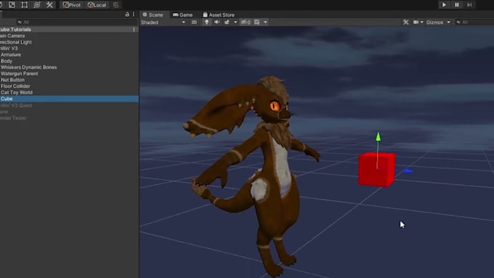
Task: Open scene options for Cube Tutorials
Action: pos(134,29)
